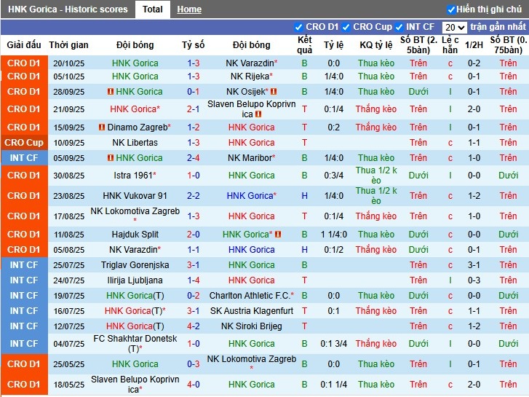Uncheck the CRO D1 filter checkbox
The height and width of the screenshot is (397, 529).
point(298,27)
